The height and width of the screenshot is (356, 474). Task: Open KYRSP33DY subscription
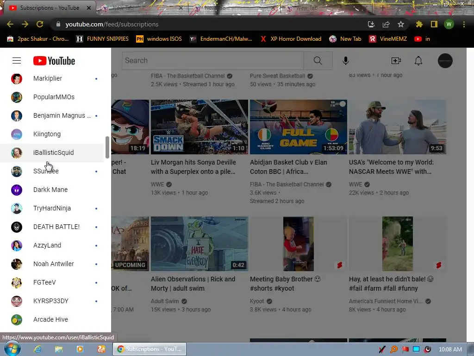(52, 301)
